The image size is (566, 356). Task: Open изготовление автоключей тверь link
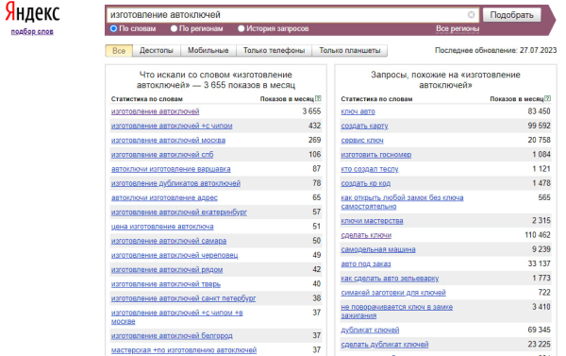(166, 284)
